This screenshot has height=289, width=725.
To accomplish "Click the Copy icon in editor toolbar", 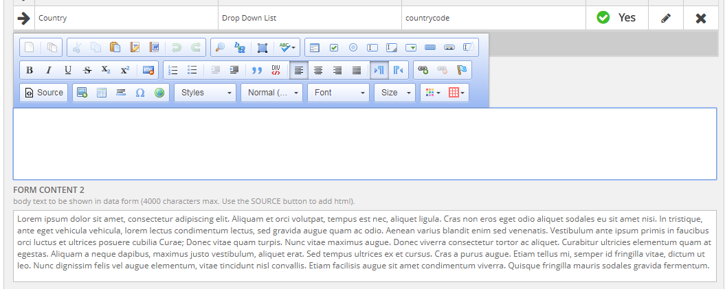I will coord(96,47).
